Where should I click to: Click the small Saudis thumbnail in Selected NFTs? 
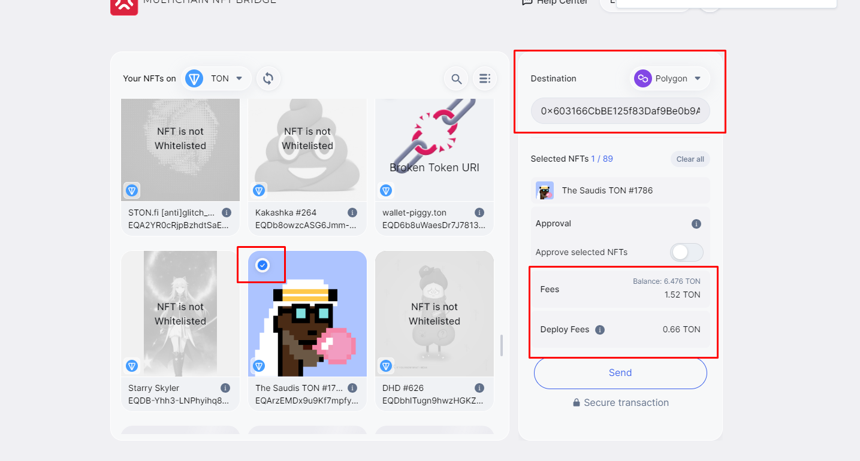click(545, 190)
